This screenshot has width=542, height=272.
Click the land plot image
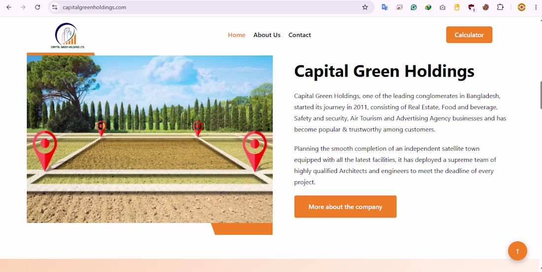[x=150, y=139]
